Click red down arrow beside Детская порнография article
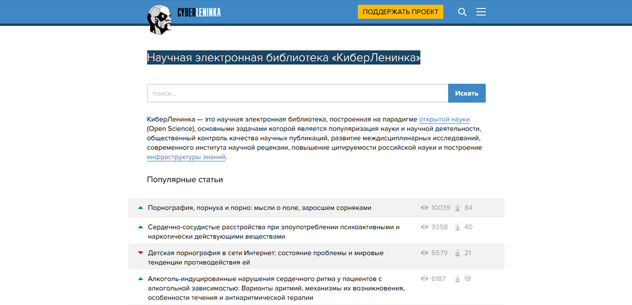 click(x=141, y=253)
